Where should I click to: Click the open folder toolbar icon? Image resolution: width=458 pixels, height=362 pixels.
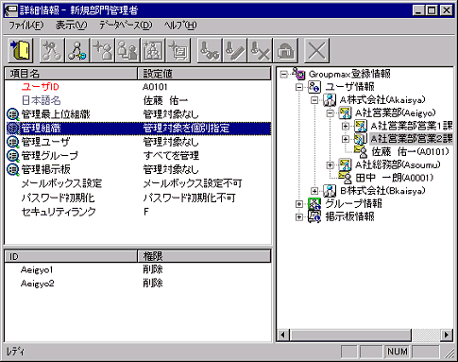click(x=21, y=50)
